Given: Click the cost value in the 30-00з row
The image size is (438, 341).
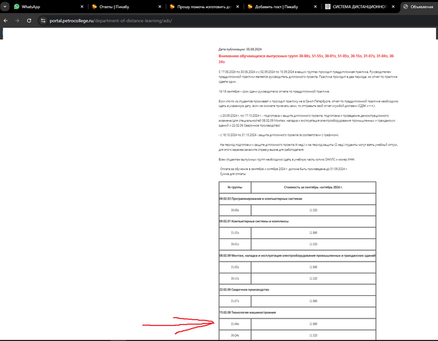Looking at the screenshot, I should (x=313, y=210).
